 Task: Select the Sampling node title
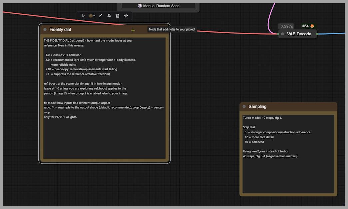coord(257,106)
